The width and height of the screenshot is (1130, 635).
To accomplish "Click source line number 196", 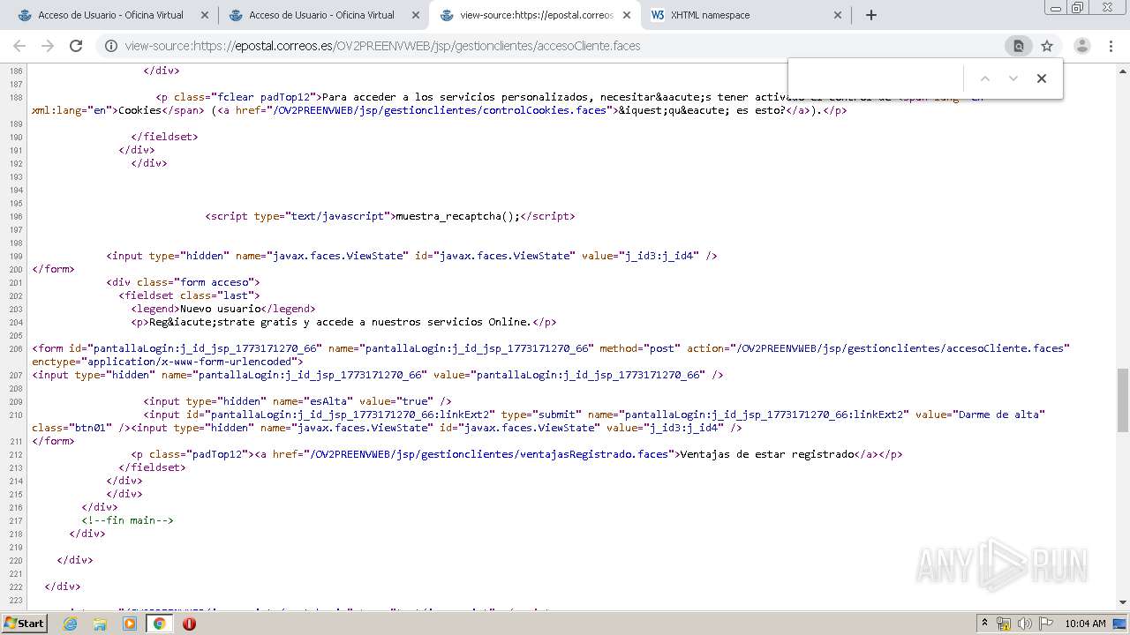I will click(16, 216).
